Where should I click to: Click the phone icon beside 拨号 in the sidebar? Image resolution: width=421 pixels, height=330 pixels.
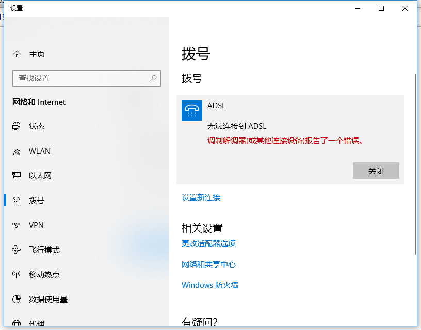[17, 200]
